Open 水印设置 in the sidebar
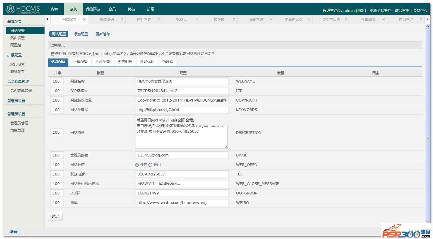Viewport: 433px width, 239px height. pos(18,64)
